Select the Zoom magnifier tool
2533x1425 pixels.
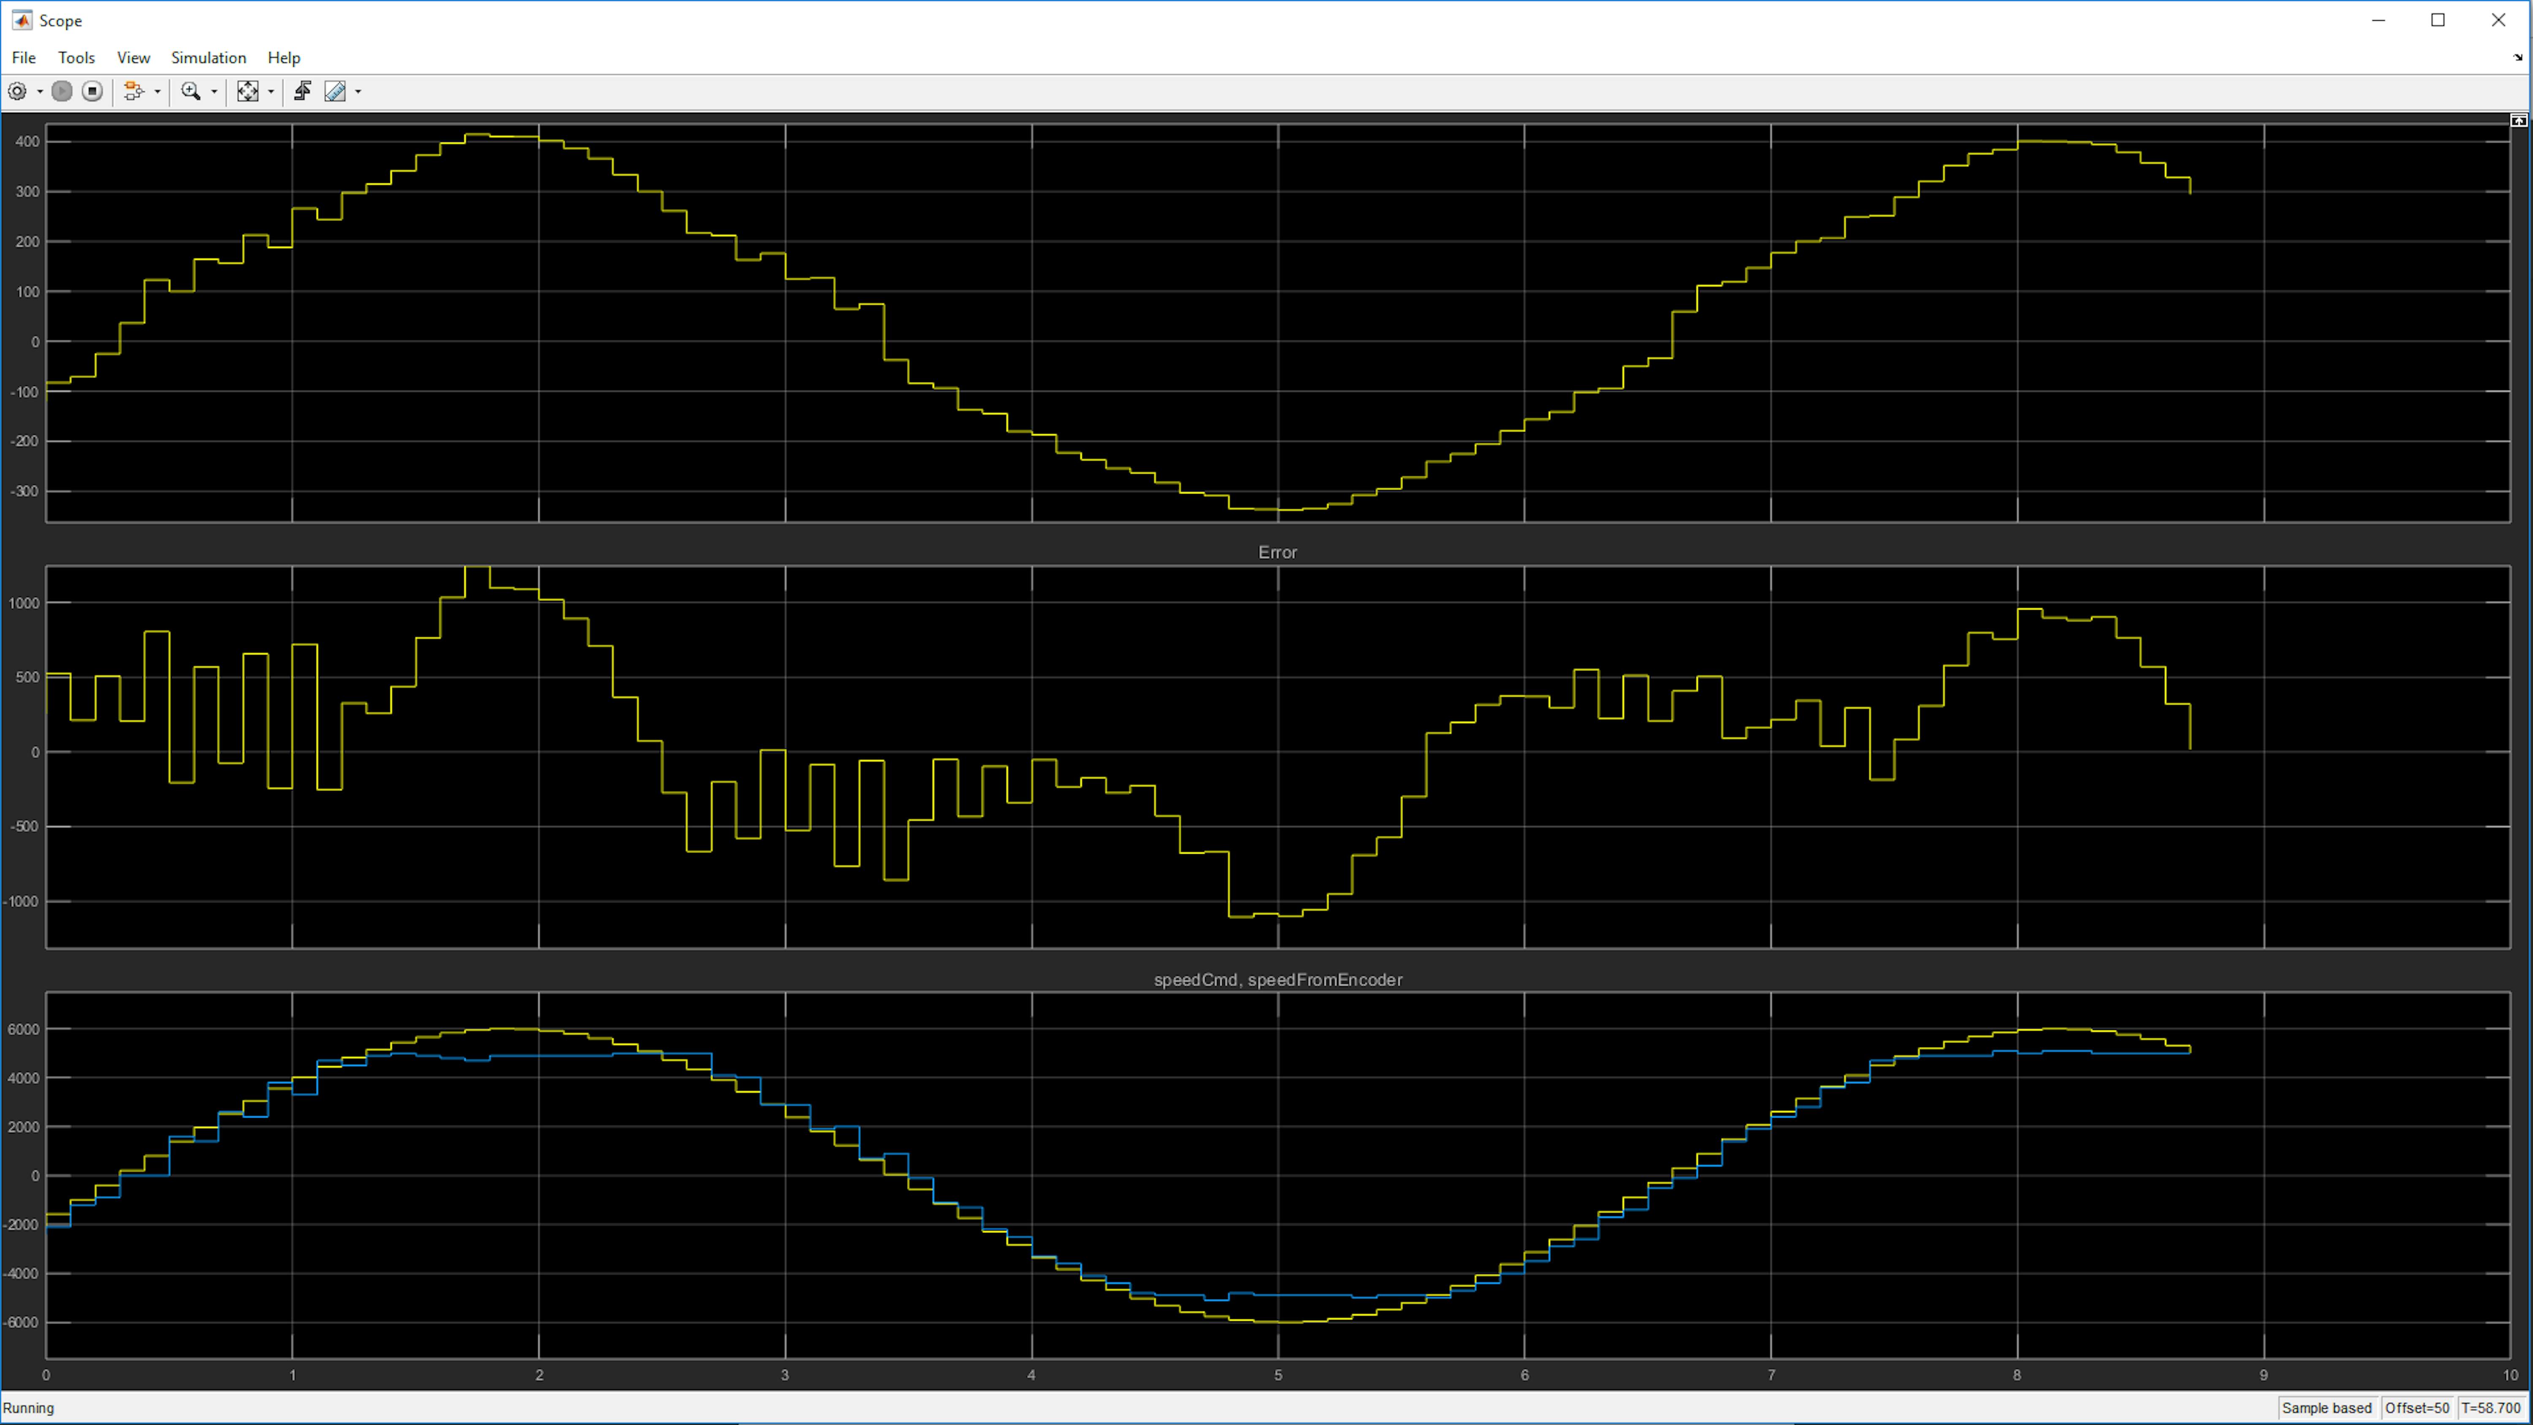(x=192, y=92)
